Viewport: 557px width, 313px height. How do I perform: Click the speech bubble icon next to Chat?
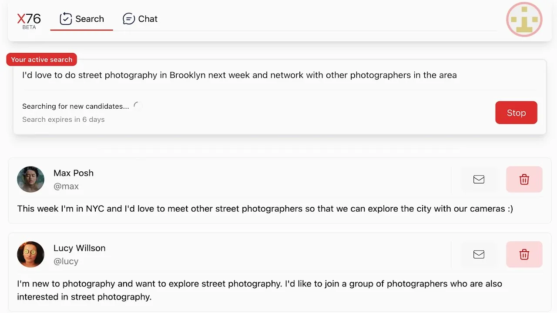tap(128, 19)
